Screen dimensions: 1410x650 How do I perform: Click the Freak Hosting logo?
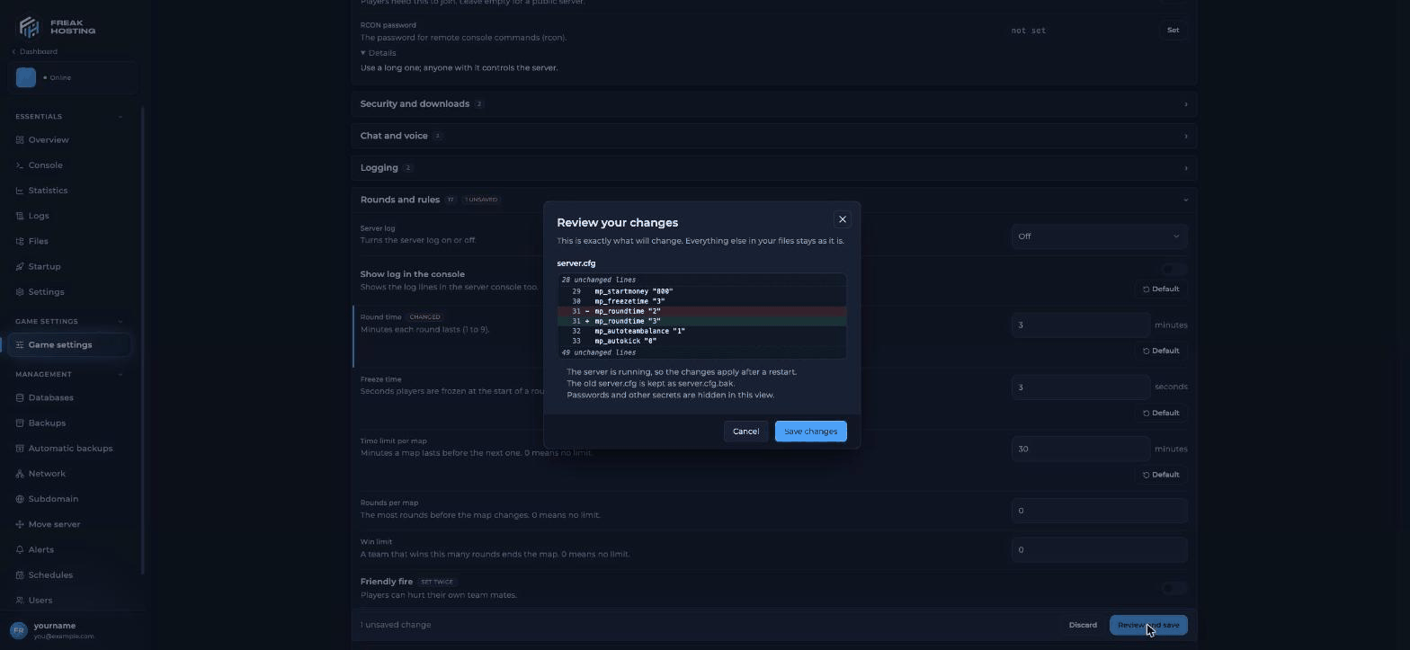57,26
